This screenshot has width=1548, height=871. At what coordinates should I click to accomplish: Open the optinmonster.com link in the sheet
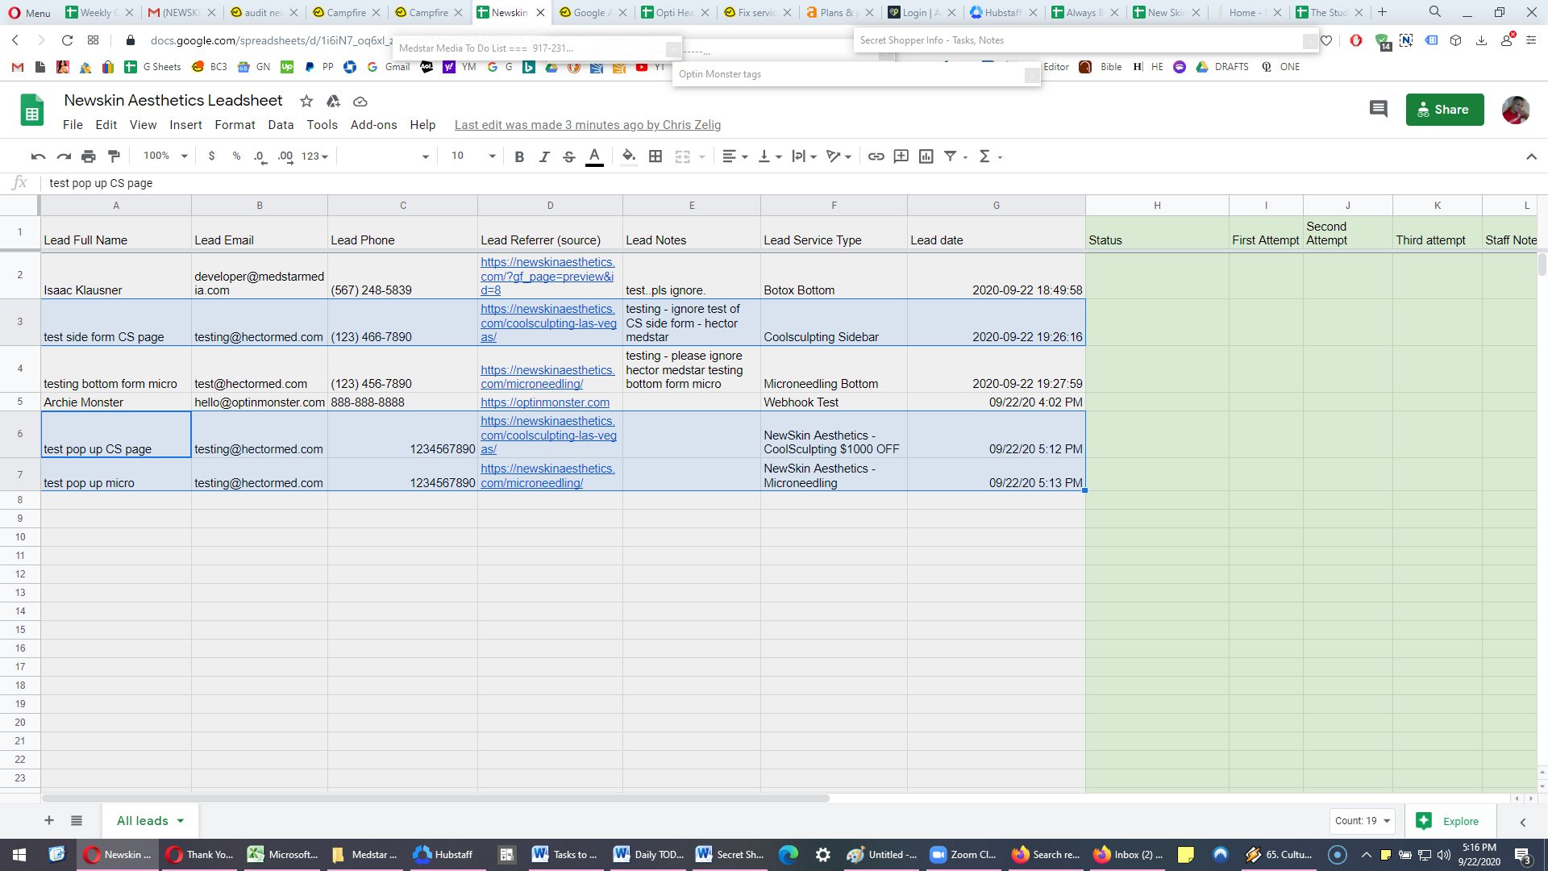point(545,402)
